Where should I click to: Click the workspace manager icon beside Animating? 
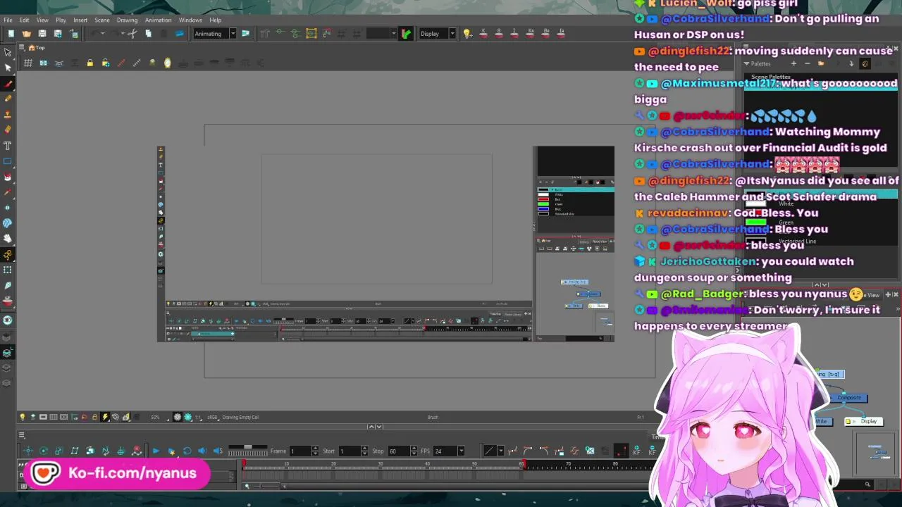click(x=245, y=34)
